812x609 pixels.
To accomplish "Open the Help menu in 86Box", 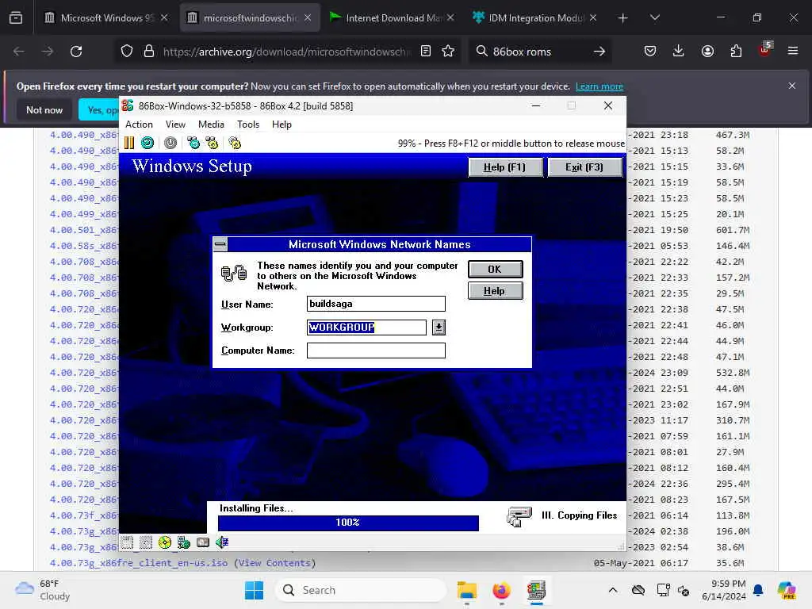I will pos(282,124).
